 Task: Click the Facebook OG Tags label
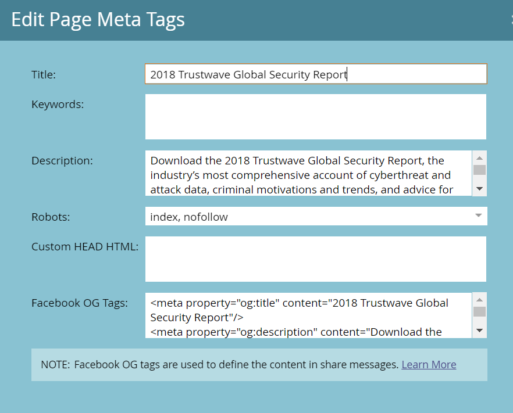(x=80, y=303)
